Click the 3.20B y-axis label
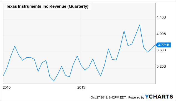 [161, 67]
